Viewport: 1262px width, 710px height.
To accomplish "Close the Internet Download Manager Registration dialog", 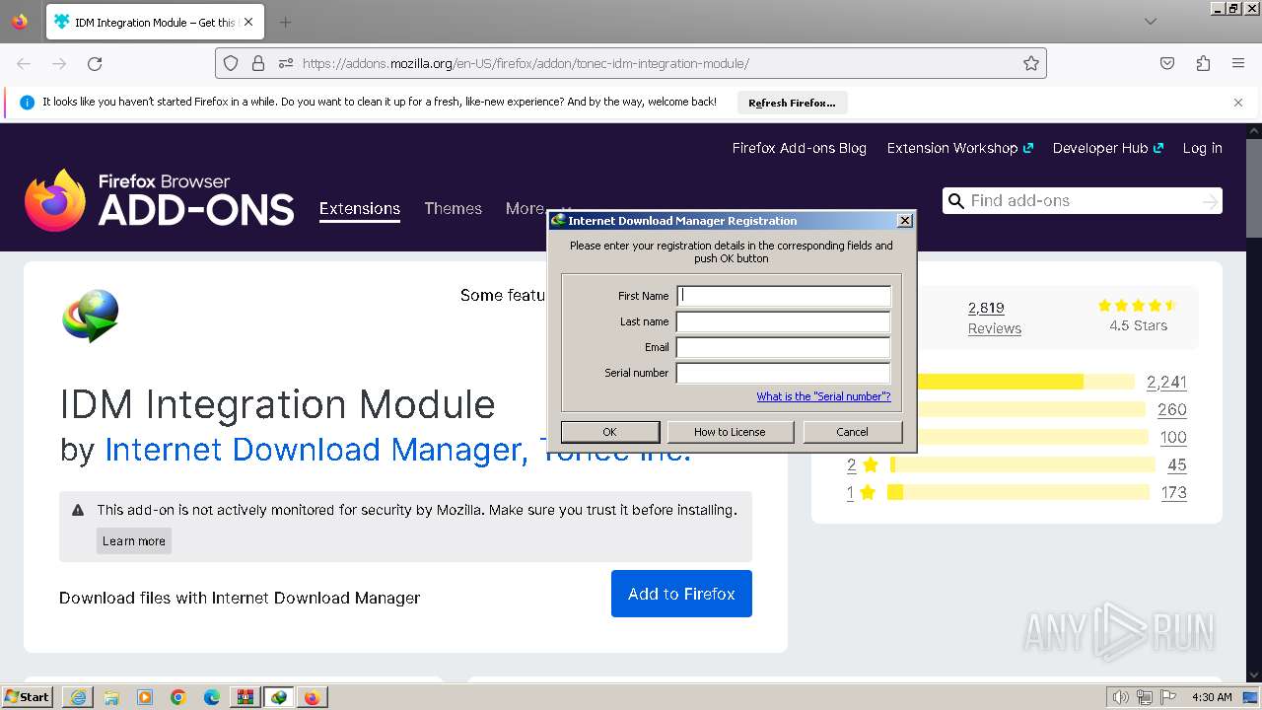I will tap(904, 221).
